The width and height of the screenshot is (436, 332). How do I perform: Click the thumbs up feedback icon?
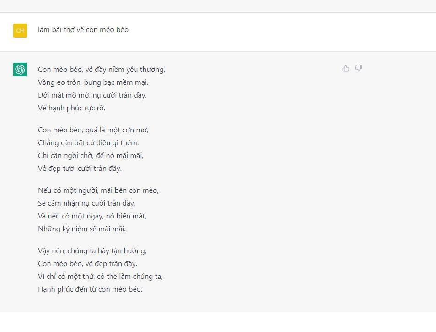(345, 68)
